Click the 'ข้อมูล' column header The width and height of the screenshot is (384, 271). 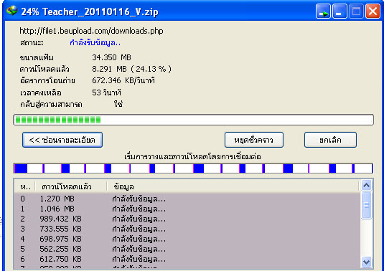pos(233,187)
